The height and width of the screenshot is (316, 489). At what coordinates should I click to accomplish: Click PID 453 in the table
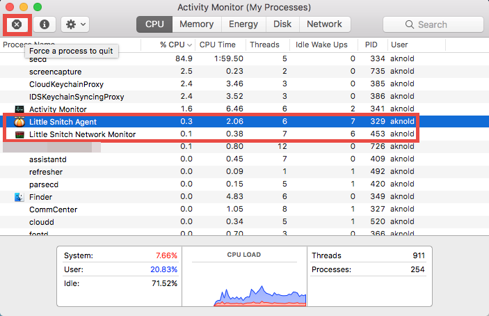tap(377, 134)
